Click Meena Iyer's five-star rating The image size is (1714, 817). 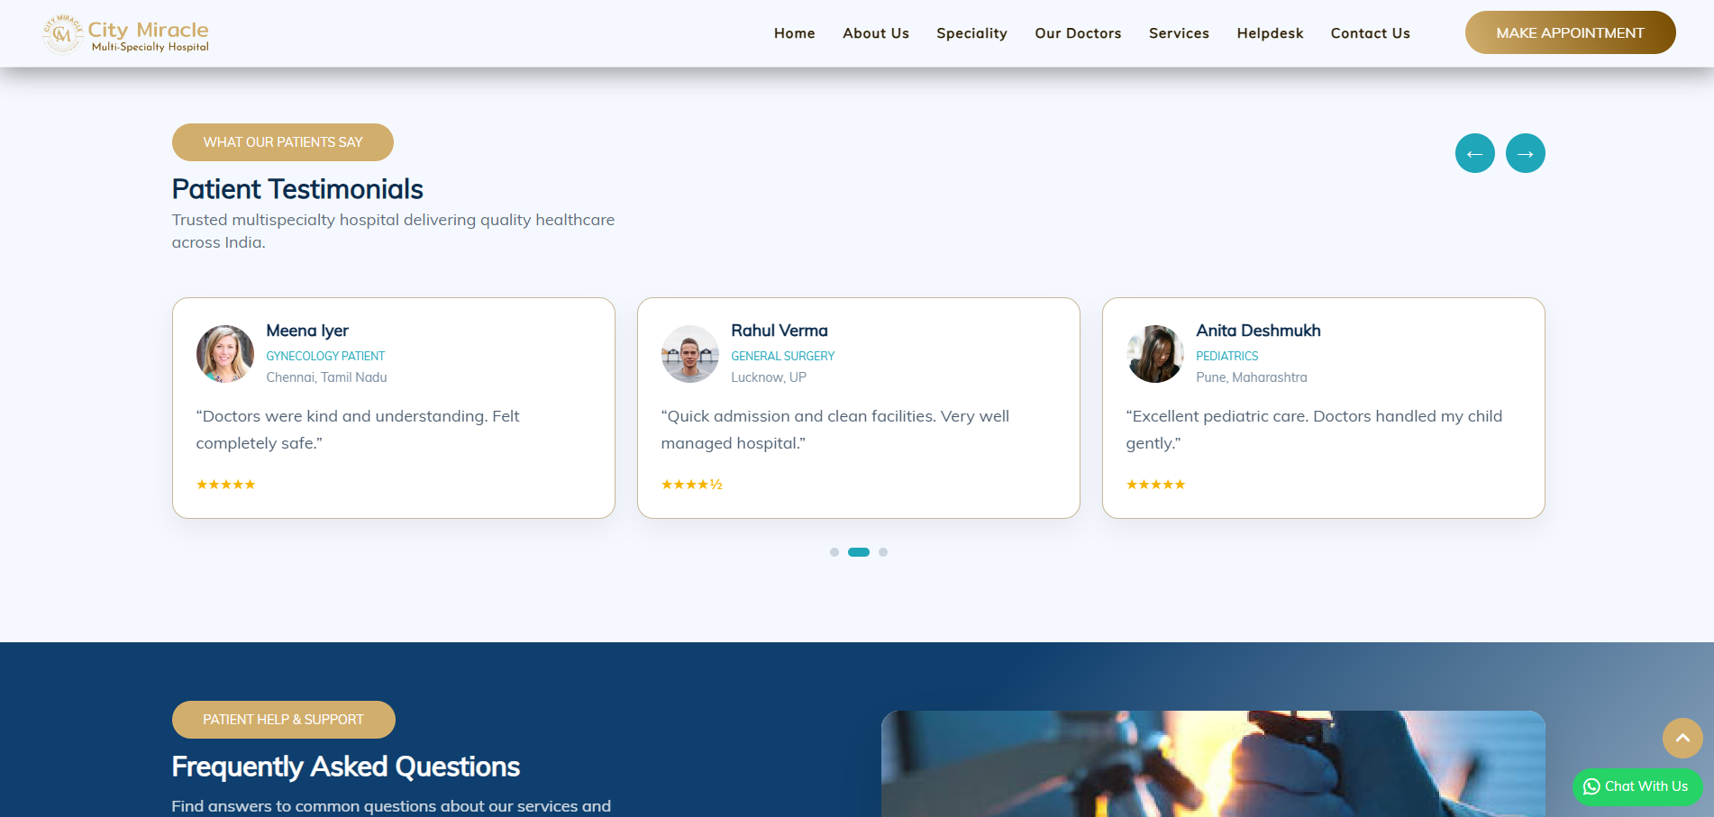(226, 485)
